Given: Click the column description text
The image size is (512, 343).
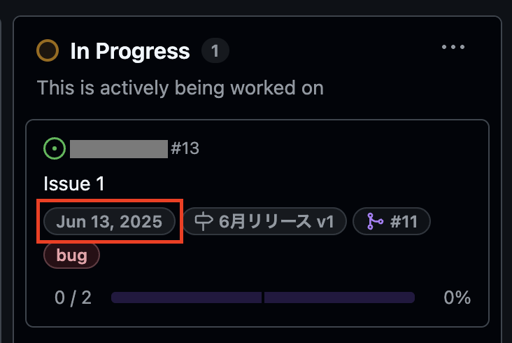Looking at the screenshot, I should 180,88.
